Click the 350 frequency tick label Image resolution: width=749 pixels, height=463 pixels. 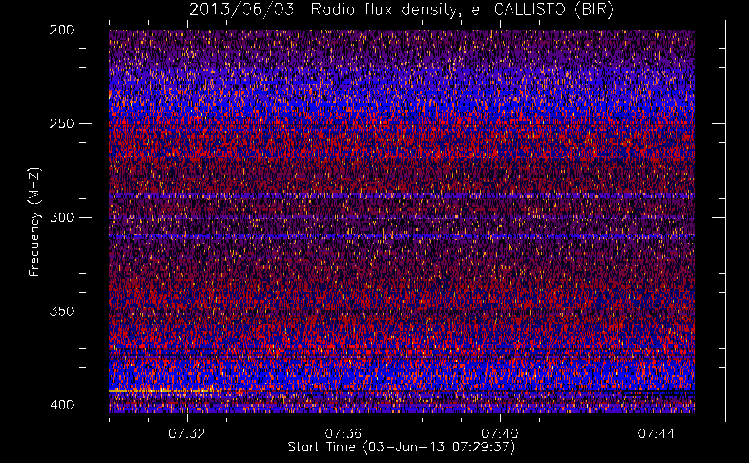(x=62, y=311)
